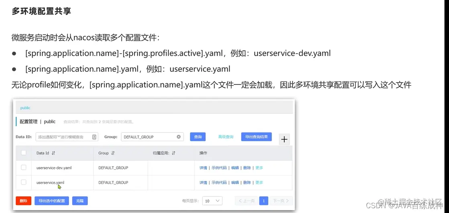Click the 下一页 next page button

[281, 201]
